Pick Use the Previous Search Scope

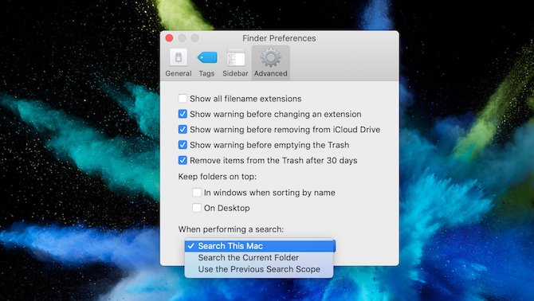pyautogui.click(x=259, y=269)
